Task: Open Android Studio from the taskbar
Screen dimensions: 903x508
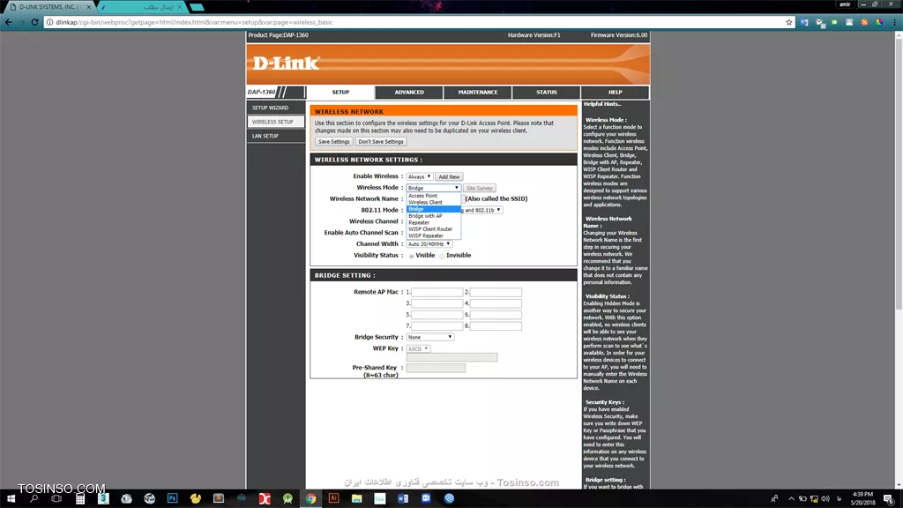Action: point(287,498)
